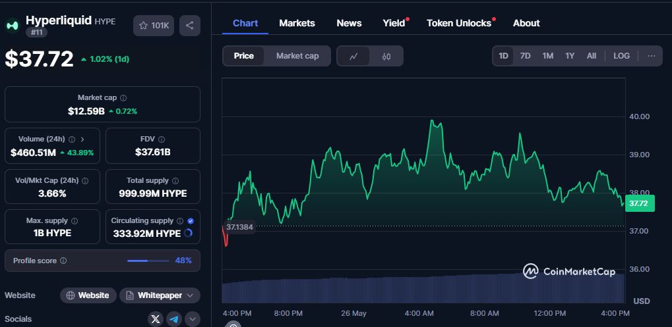Open the Token Unlocks tab
Viewport: 672px width, 327px height.
click(x=459, y=23)
